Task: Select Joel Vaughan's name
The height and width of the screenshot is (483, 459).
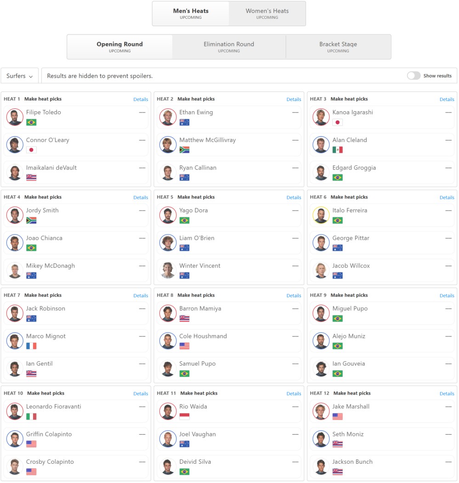Action: [x=198, y=434]
